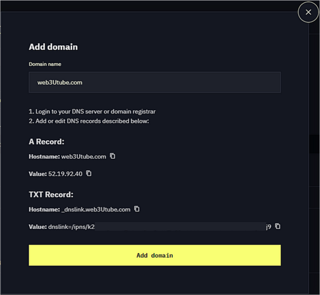This screenshot has height=295, width=320.
Task: Click the dnslink=/ipns/k2 value text
Action: pyautogui.click(x=71, y=227)
